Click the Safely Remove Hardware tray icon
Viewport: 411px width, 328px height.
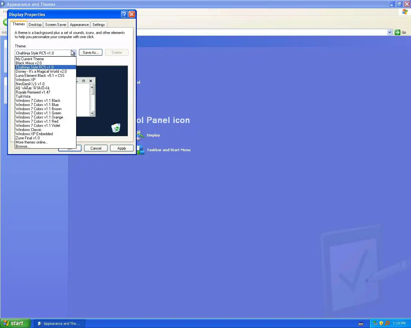375,323
